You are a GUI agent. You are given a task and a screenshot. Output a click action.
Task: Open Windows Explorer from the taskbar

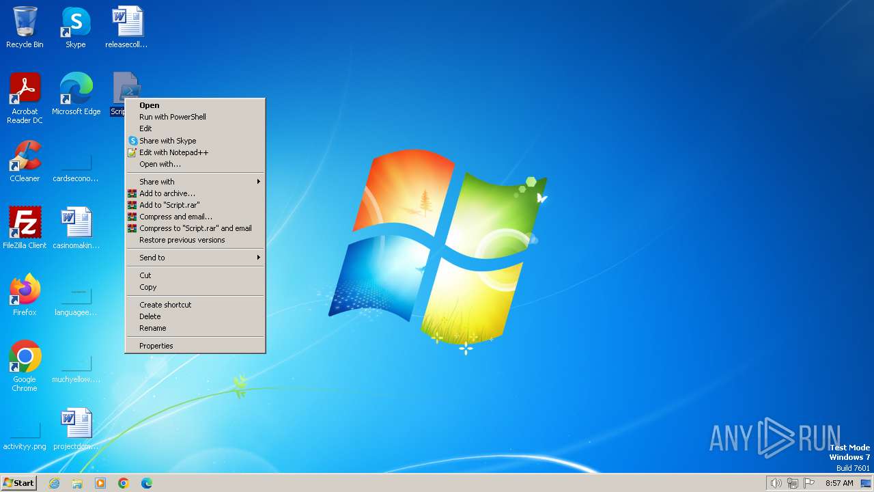point(77,483)
